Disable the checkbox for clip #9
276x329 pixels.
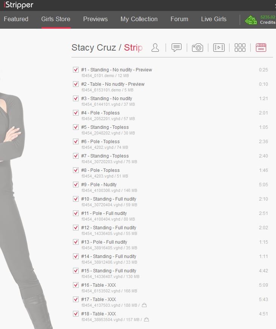[76, 185]
